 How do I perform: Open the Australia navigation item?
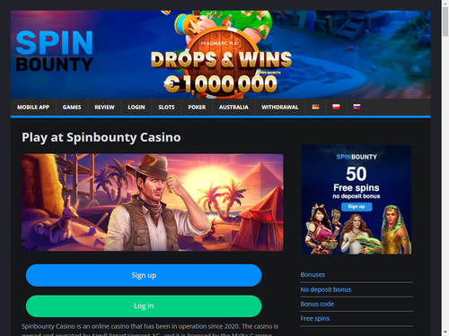point(233,108)
